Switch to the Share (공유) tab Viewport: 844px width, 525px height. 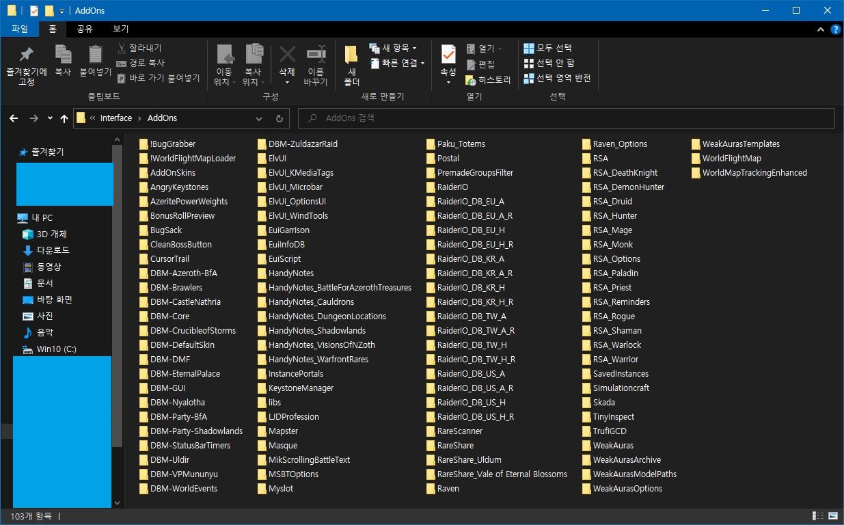point(85,29)
